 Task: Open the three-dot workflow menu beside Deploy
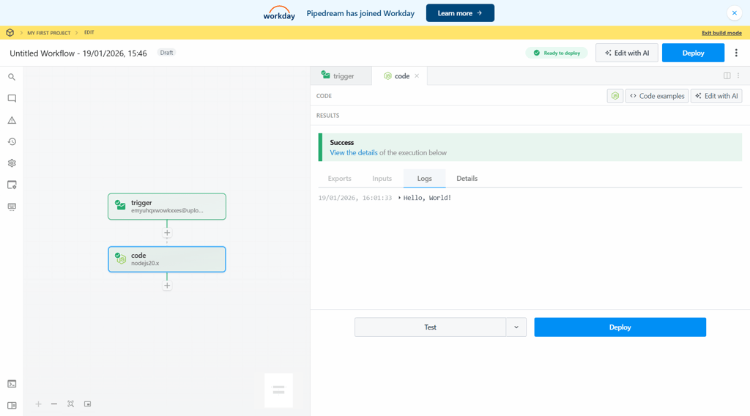736,53
